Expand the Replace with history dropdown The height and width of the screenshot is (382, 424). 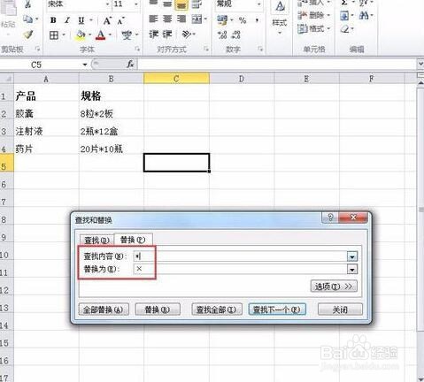coord(352,269)
